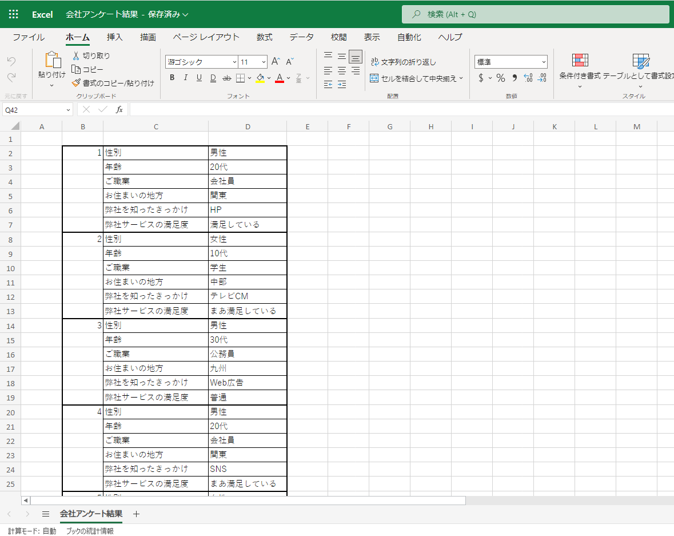Open the font name 游ゴシック dropdown
Image resolution: width=674 pixels, height=536 pixels.
(x=235, y=62)
